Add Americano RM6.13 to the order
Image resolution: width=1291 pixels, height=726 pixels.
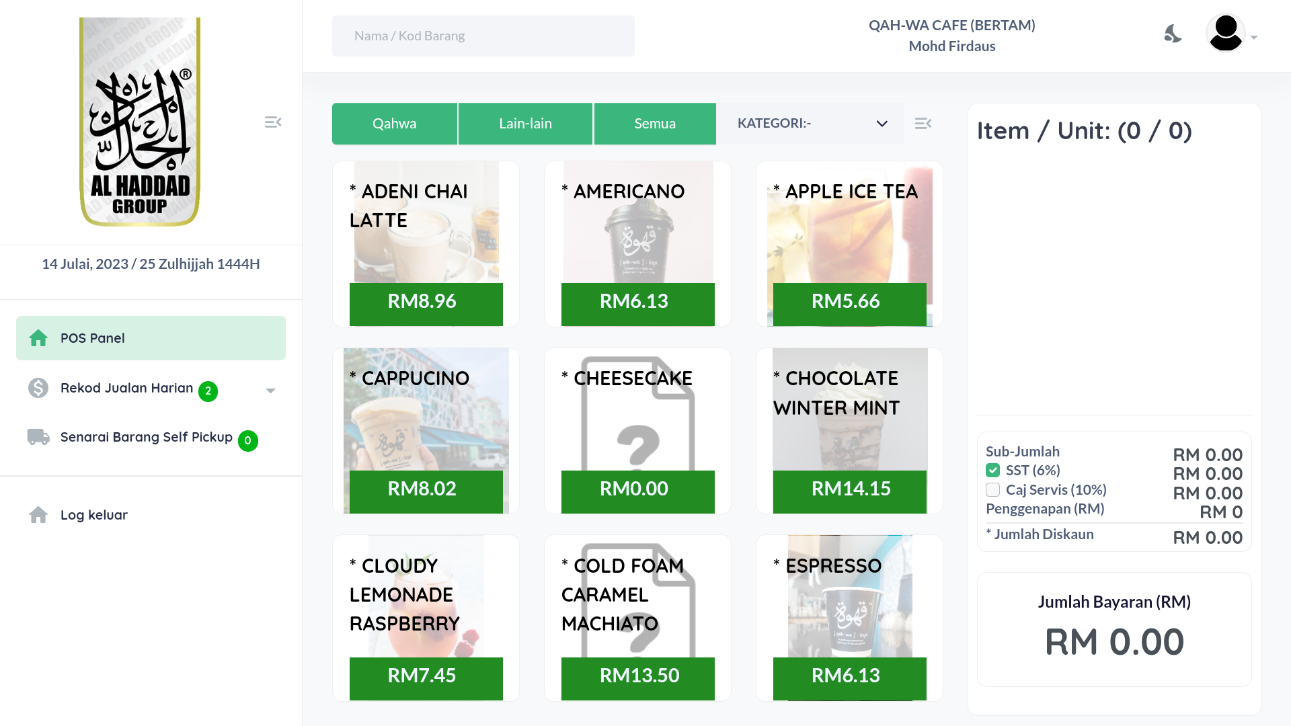637,244
